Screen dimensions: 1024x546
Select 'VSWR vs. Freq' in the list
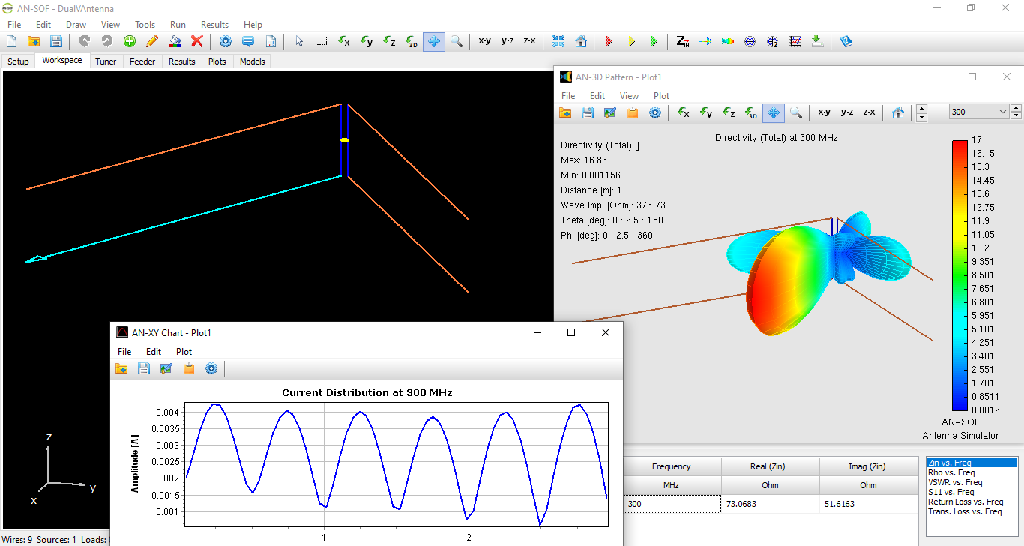click(955, 482)
